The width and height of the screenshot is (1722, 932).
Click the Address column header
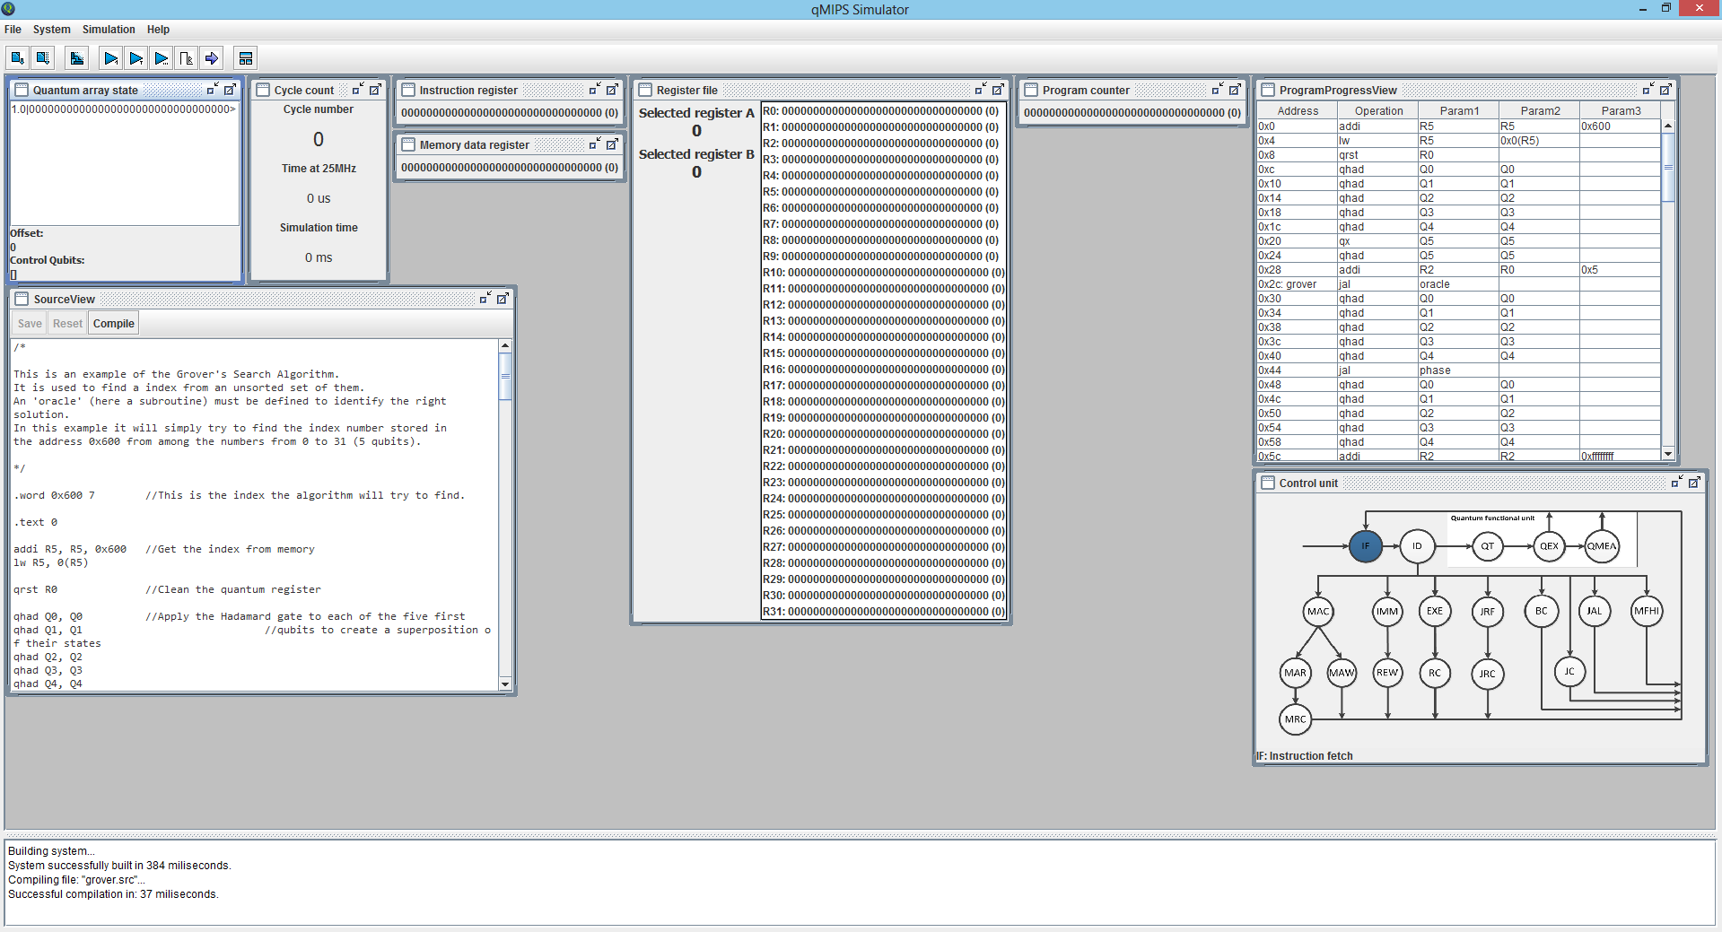pos(1297,111)
